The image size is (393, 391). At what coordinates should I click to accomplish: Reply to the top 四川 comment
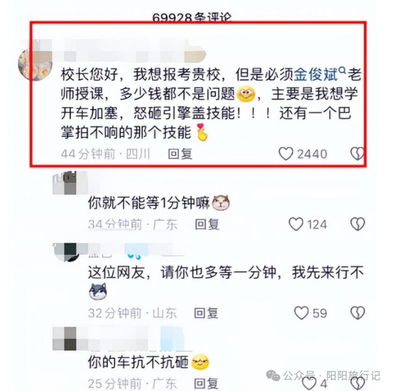[180, 154]
